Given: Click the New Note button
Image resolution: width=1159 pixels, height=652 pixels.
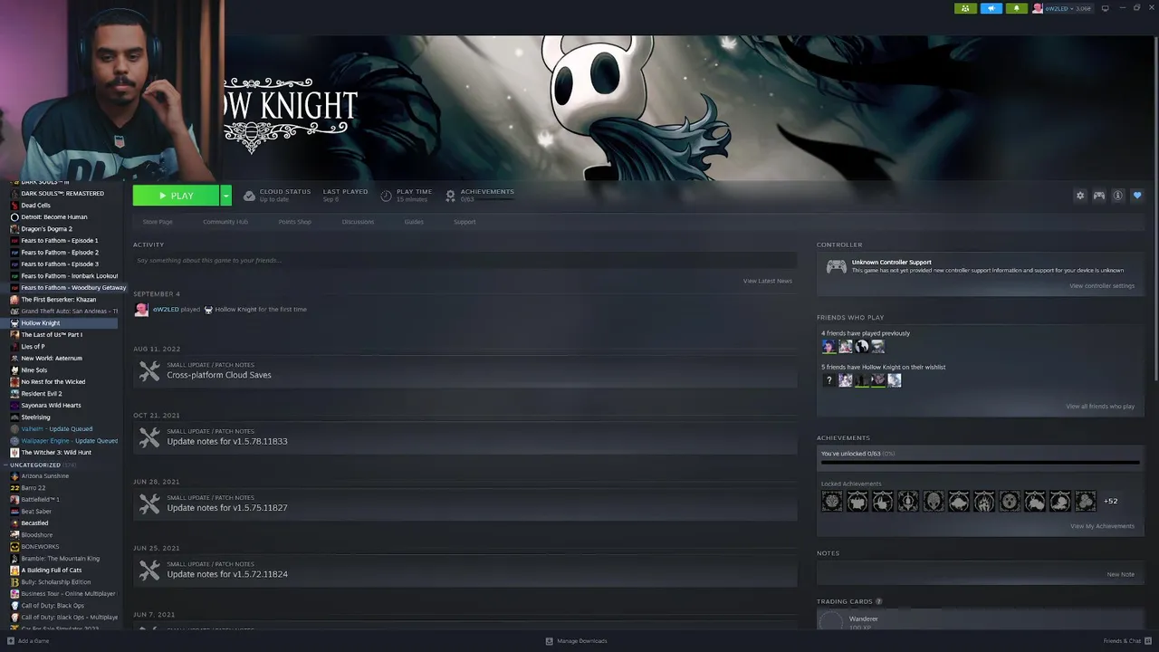Looking at the screenshot, I should pyautogui.click(x=1120, y=574).
